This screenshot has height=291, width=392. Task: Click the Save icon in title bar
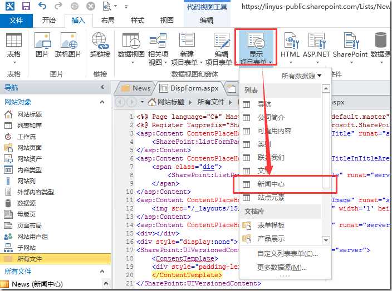click(26, 7)
